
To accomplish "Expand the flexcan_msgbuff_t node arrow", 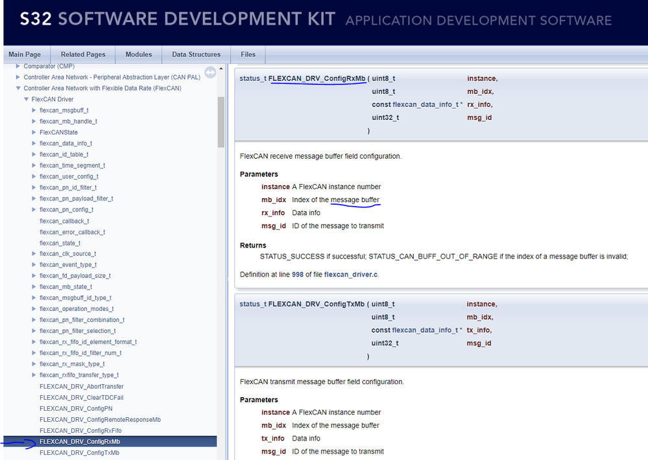I will [x=34, y=110].
